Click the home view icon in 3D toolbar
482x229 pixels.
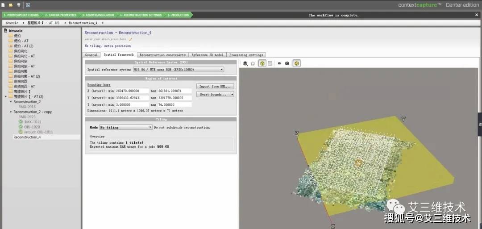coord(253,63)
